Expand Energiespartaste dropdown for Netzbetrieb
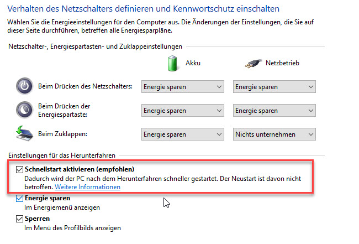 pyautogui.click(x=274, y=111)
